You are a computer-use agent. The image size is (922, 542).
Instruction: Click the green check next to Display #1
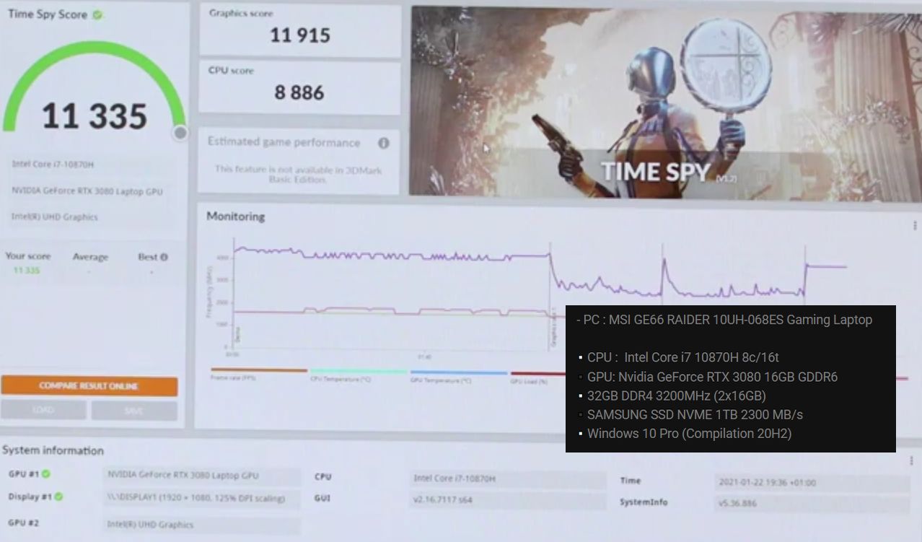(x=58, y=497)
